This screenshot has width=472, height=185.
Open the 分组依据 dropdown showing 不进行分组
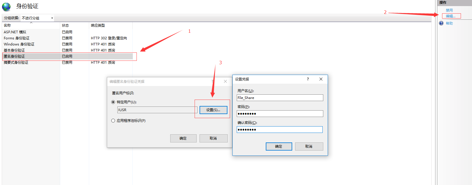click(x=37, y=18)
